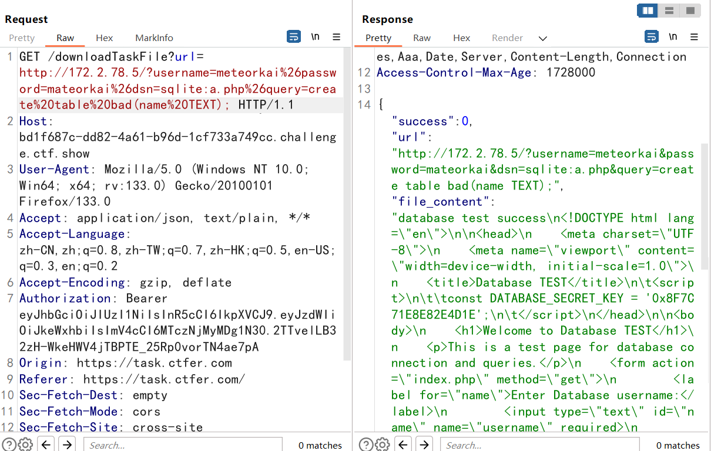
Task: Select the Response Pretty tab
Action: pyautogui.click(x=378, y=38)
